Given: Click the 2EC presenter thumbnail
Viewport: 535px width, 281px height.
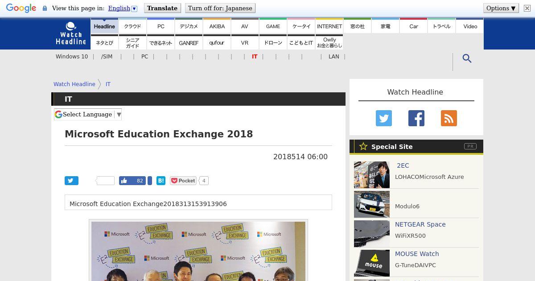Looking at the screenshot, I should click(x=372, y=175).
